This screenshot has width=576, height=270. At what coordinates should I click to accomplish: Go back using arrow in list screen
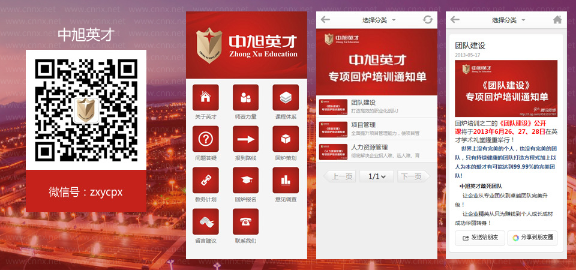325,20
